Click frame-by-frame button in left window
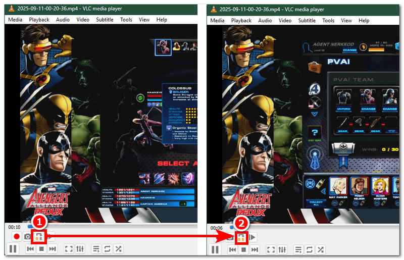Viewport: 404px width, 260px height. (51, 236)
